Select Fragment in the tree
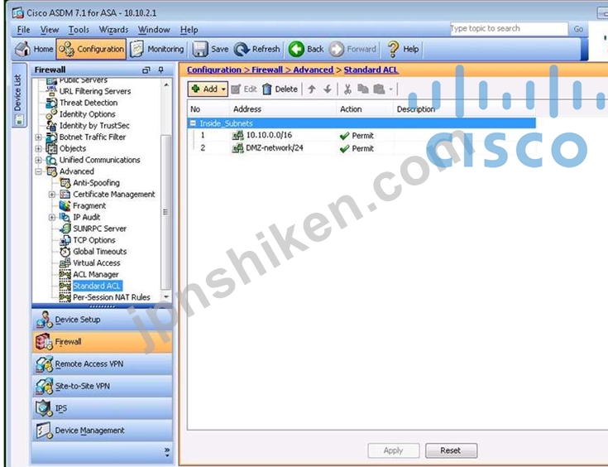 coord(89,205)
